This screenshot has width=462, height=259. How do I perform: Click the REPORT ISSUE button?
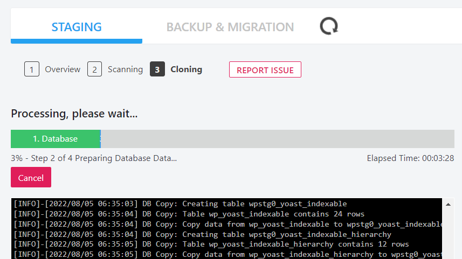pos(265,69)
